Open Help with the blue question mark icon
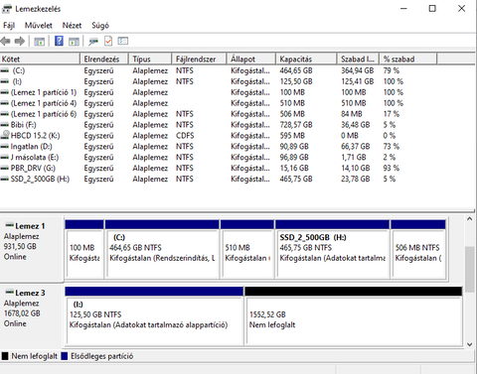Image resolution: width=477 pixels, height=374 pixels. [x=59, y=42]
